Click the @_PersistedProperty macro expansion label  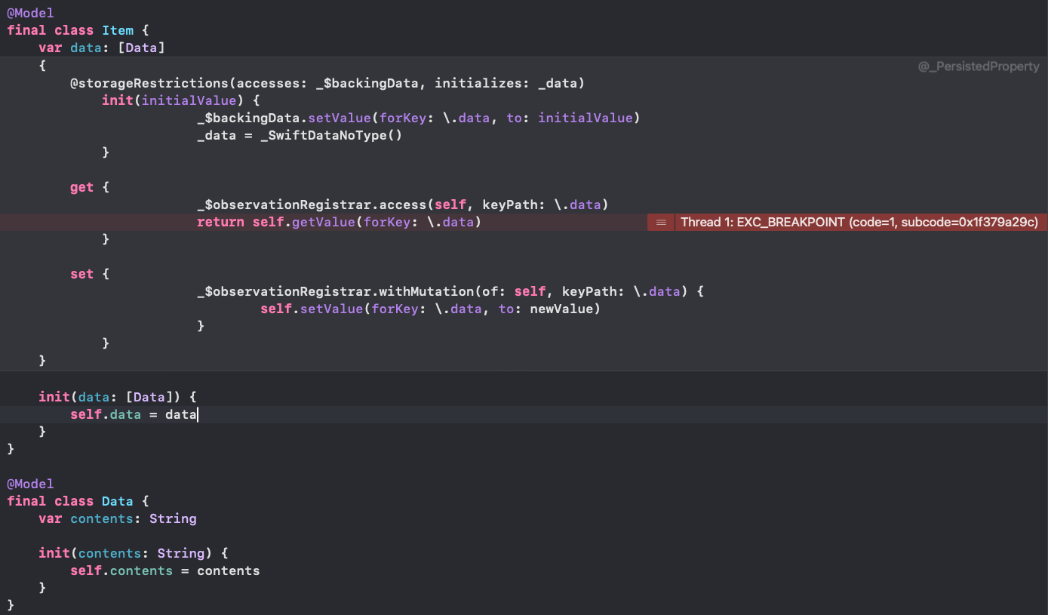978,66
